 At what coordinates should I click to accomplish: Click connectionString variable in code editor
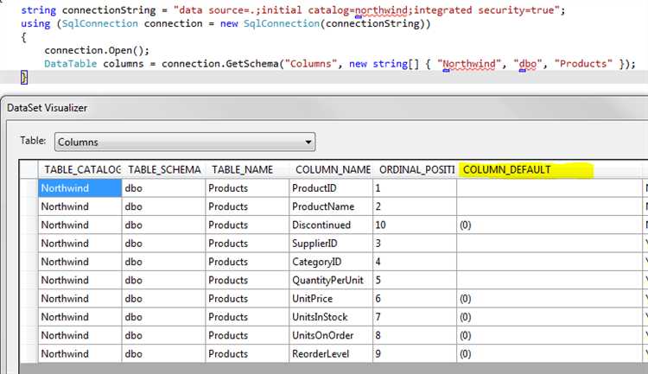(109, 10)
